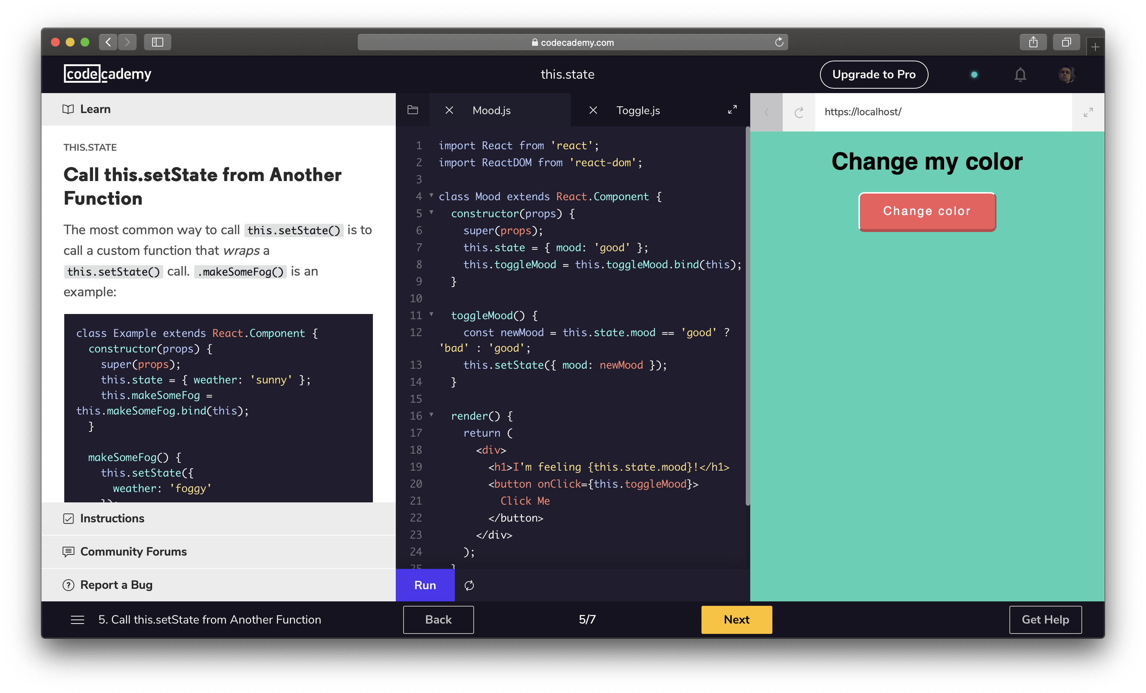Open the lesson syllabus hamburger menu
Viewport: 1146px width, 693px height.
click(x=77, y=619)
